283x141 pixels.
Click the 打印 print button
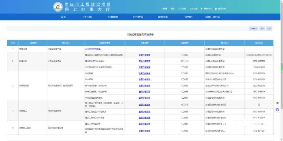pyautogui.click(x=269, y=28)
